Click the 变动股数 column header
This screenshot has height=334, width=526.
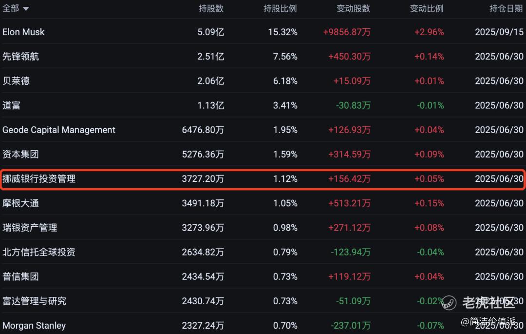tap(353, 8)
